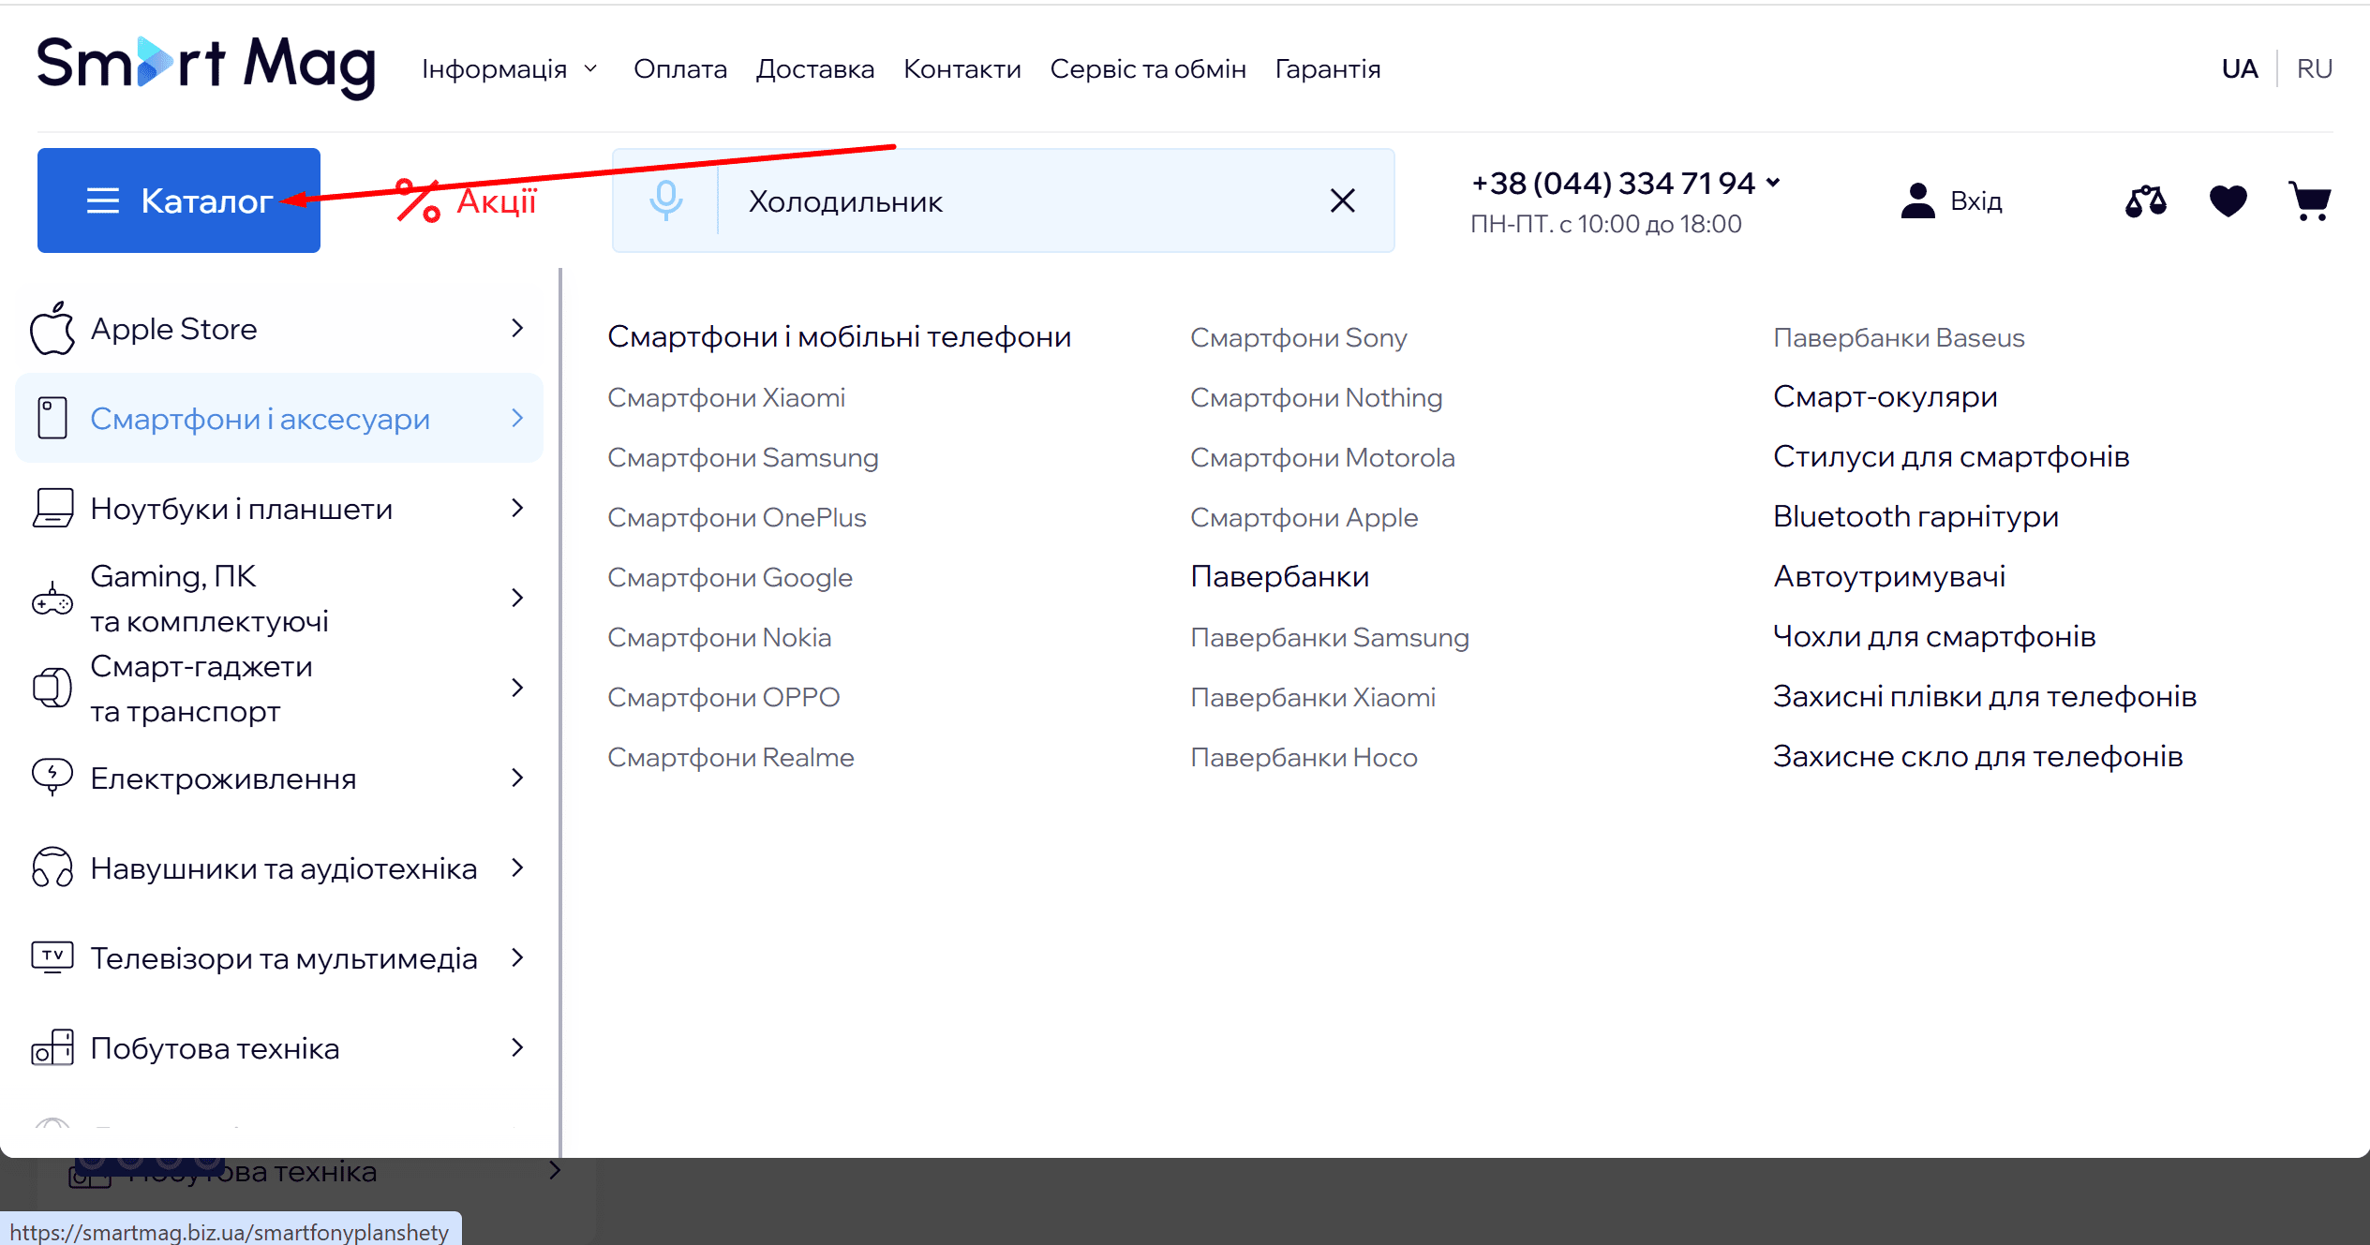Open Павербанки Xiaomi link
The height and width of the screenshot is (1245, 2370).
pyautogui.click(x=1313, y=697)
